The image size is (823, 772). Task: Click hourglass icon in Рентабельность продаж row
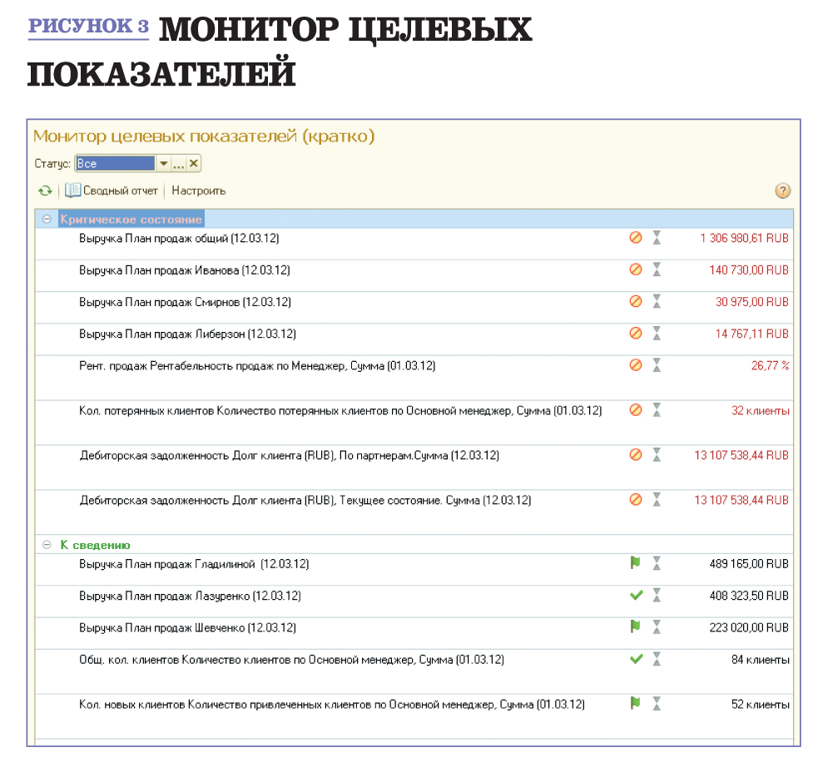(x=657, y=365)
